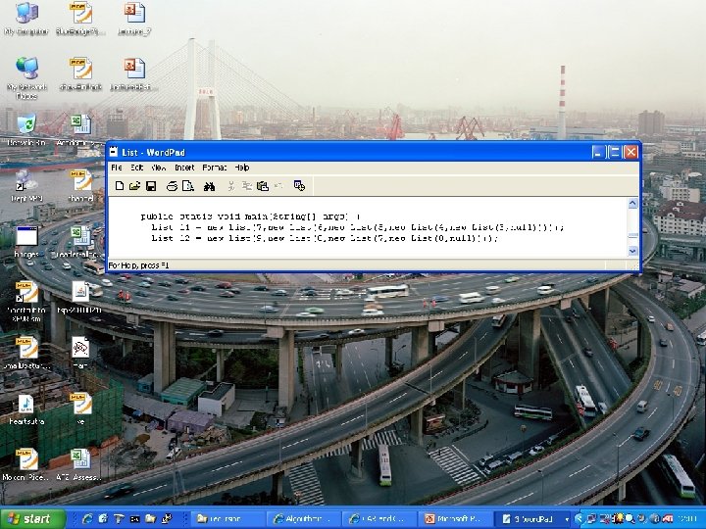Select the 'channel' PDF desktop icon
The width and height of the screenshot is (706, 529).
coord(81,185)
